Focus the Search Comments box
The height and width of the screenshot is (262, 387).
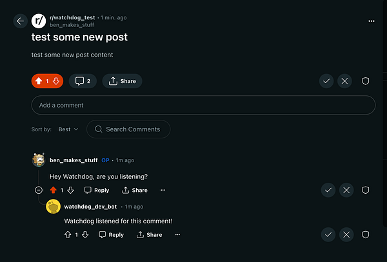tap(128, 129)
